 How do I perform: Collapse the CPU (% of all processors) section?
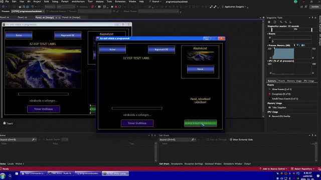[267, 61]
